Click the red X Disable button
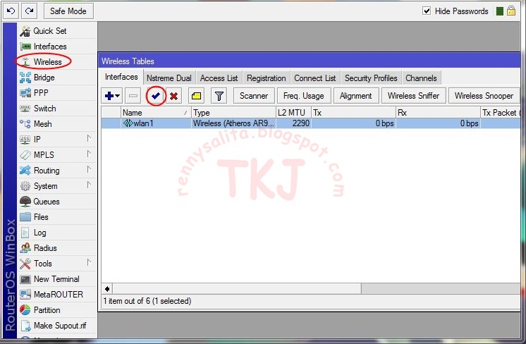This screenshot has width=526, height=344. coord(173,96)
